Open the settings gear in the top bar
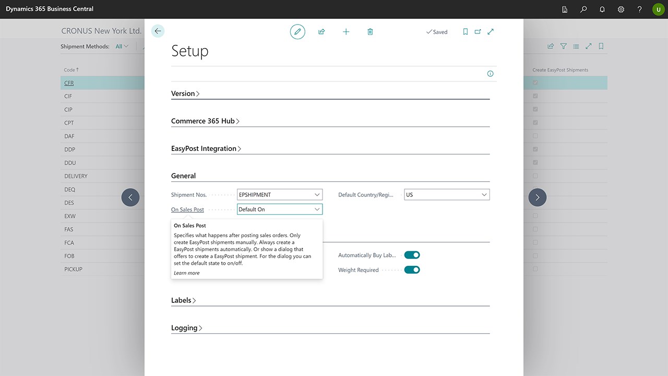Image resolution: width=668 pixels, height=376 pixels. point(621,9)
